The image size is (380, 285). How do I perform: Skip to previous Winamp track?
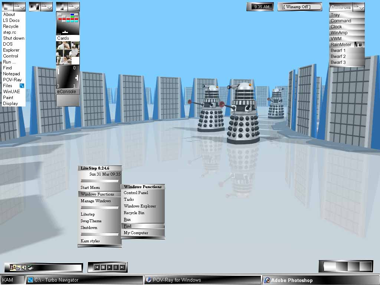(97, 267)
